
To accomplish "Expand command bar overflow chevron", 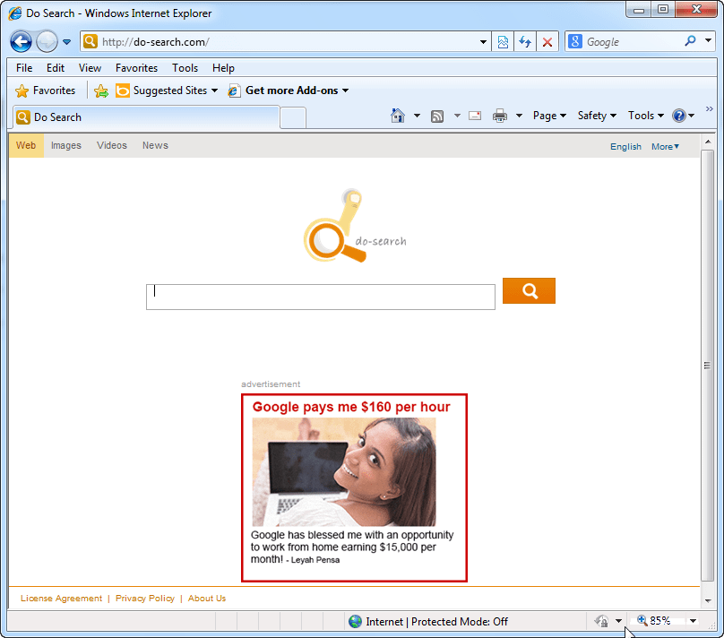I will pyautogui.click(x=710, y=109).
